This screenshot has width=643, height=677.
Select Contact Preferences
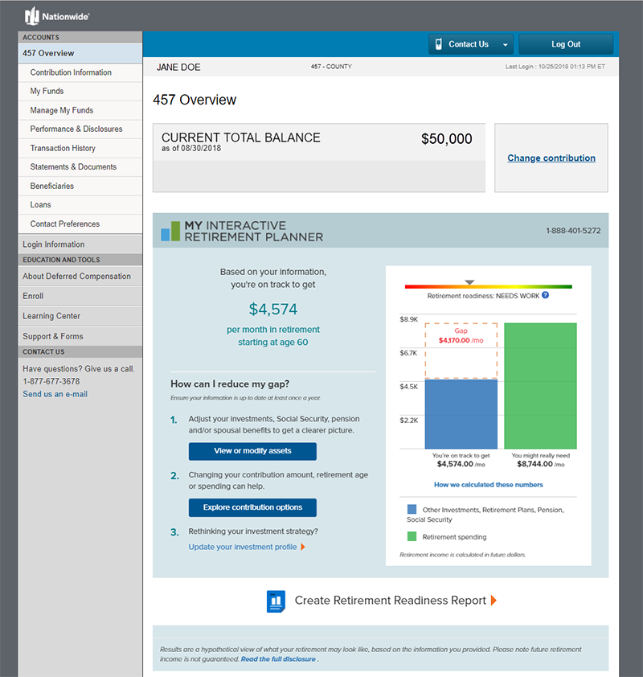pyautogui.click(x=80, y=224)
